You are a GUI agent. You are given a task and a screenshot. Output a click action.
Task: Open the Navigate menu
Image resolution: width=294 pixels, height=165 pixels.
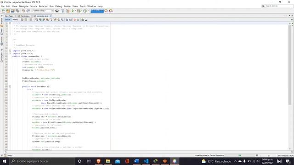pyautogui.click(x=23, y=6)
